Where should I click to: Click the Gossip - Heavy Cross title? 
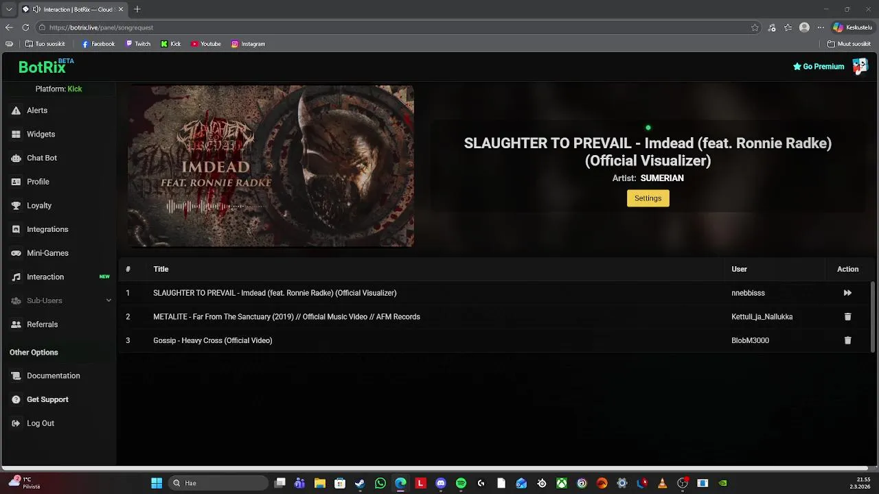213,340
